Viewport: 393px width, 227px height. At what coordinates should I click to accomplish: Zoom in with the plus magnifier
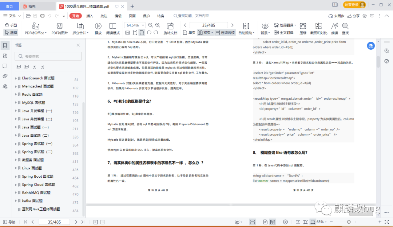(x=158, y=25)
